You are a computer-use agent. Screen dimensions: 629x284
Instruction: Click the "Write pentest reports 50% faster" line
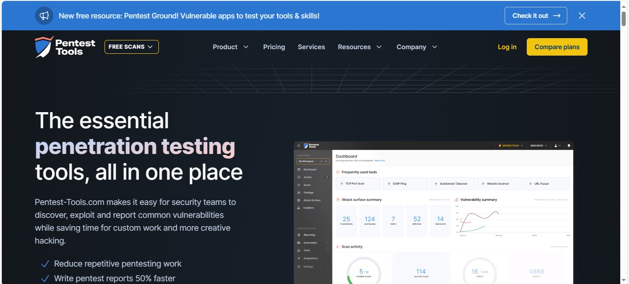pyautogui.click(x=115, y=278)
